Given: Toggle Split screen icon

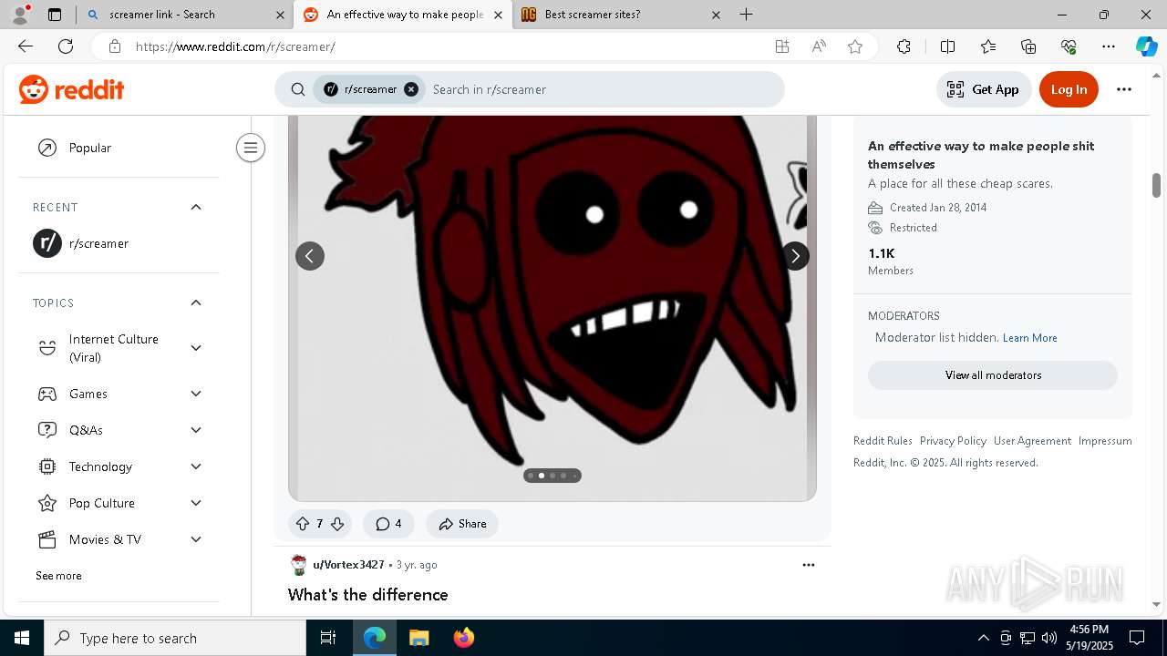Looking at the screenshot, I should (947, 46).
